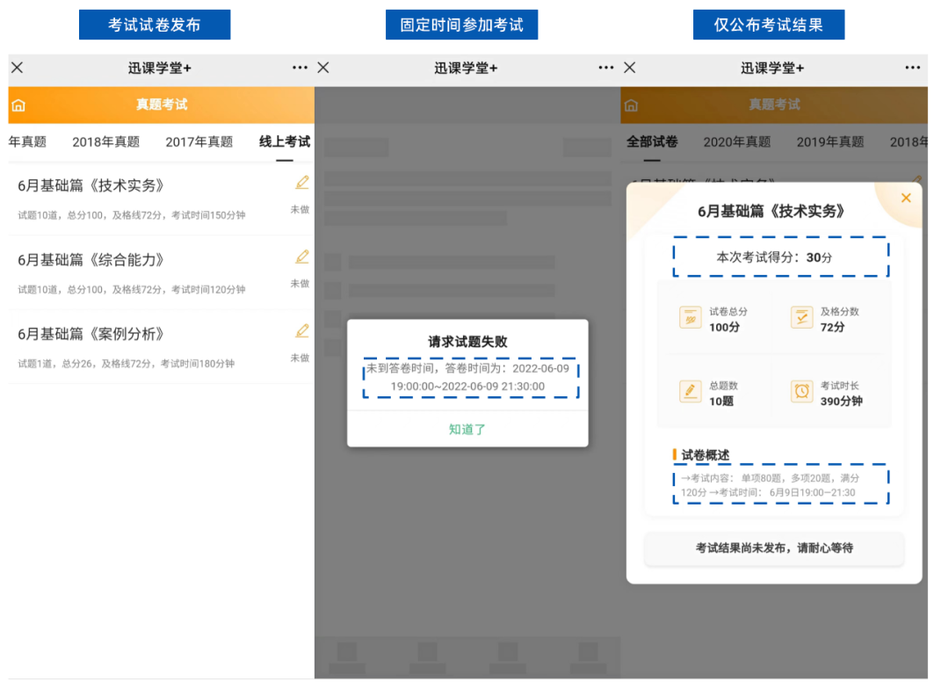Select the 2019年真题 tab
This screenshot has width=934, height=682.
click(830, 141)
